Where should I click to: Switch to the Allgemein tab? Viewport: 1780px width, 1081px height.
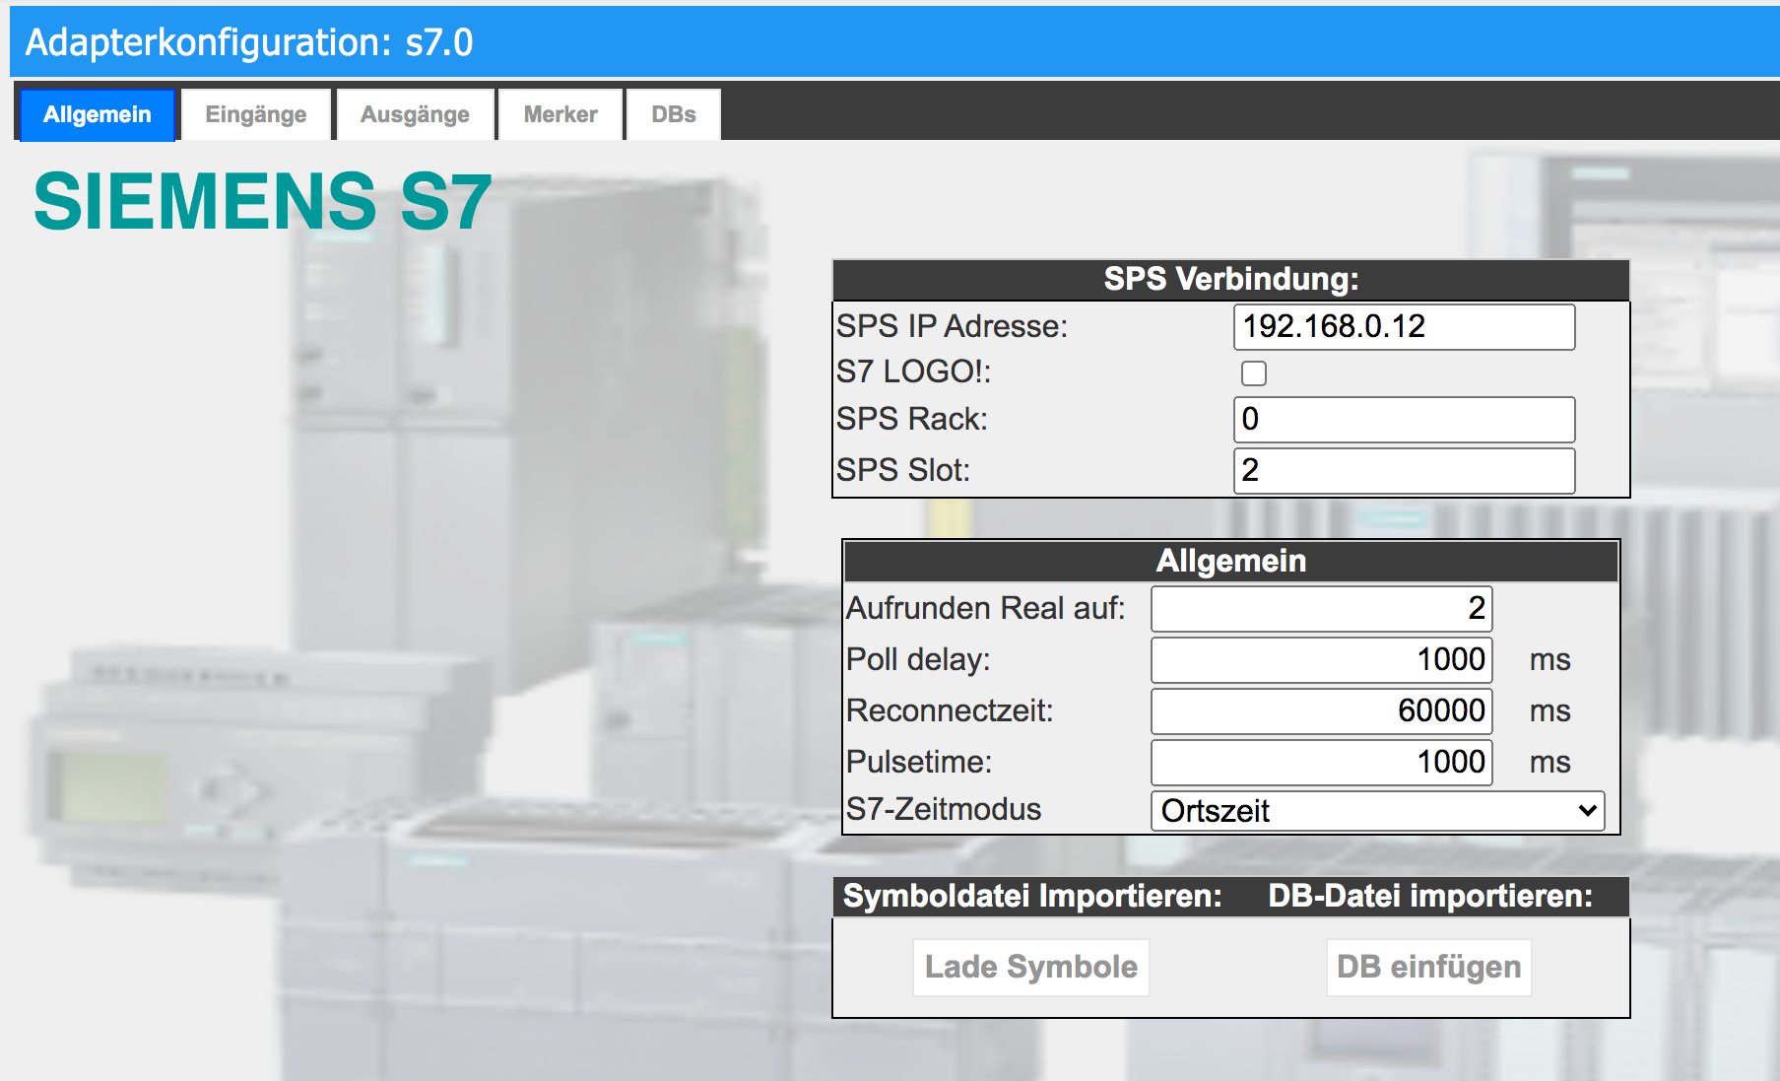(x=98, y=114)
